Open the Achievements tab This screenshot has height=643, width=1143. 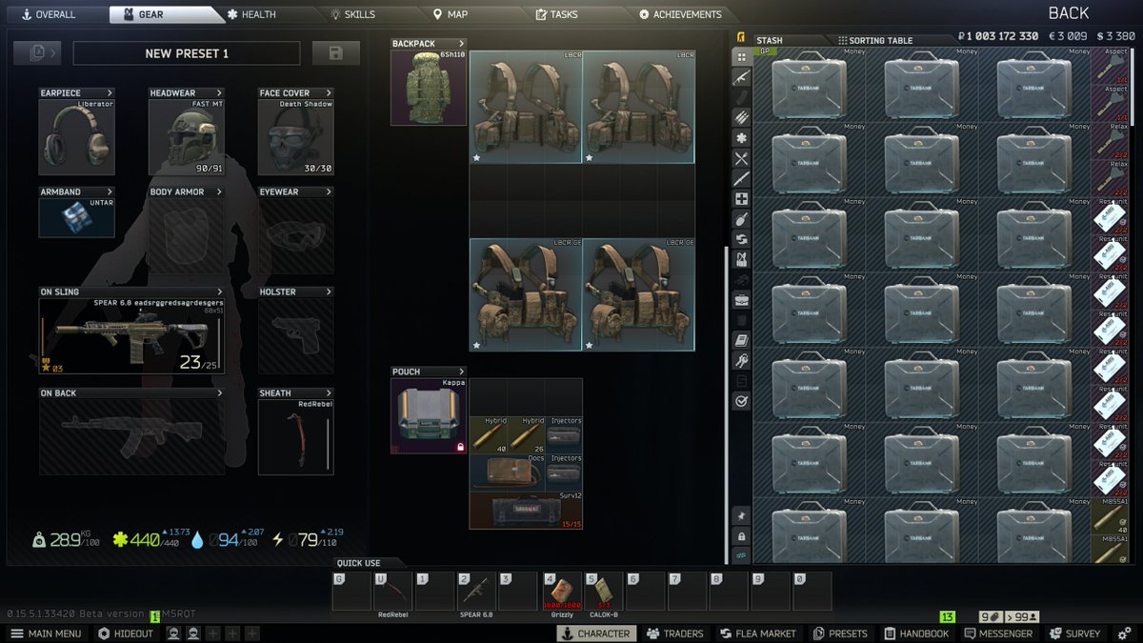[680, 14]
